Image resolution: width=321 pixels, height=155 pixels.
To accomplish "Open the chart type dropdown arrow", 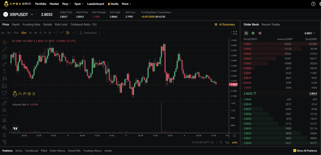I will 73,33.
